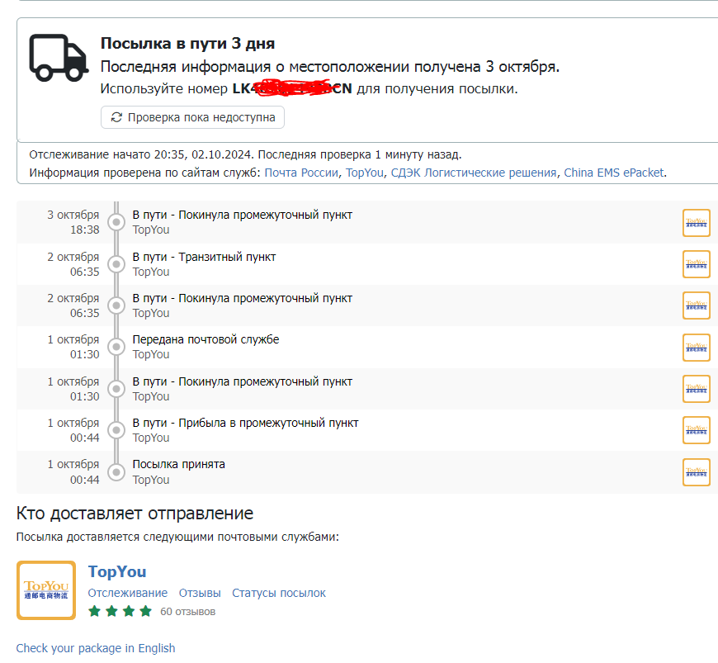Click Check your package in English
The width and height of the screenshot is (718, 663).
(96, 648)
